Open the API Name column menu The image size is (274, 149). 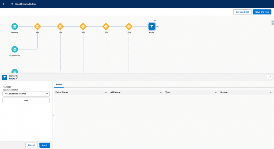161,92
